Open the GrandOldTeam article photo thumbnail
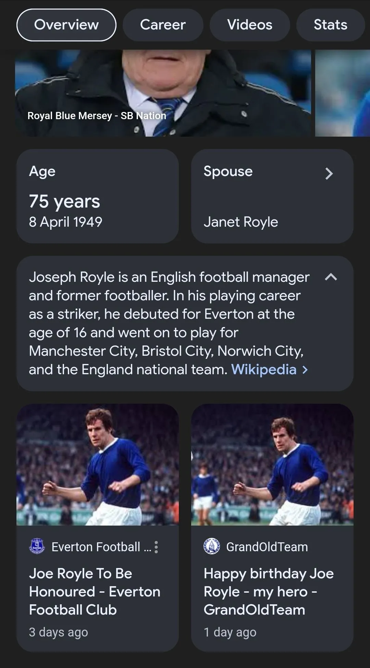The height and width of the screenshot is (668, 370). point(272,465)
